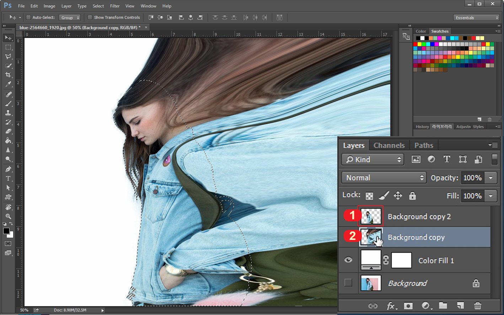
Task: Select the Eyedropper tool
Action: pyautogui.click(x=8, y=84)
